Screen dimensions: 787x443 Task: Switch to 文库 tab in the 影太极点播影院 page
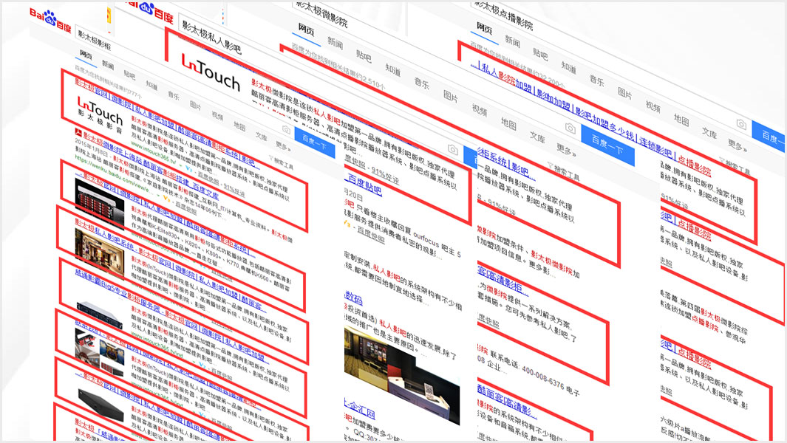[709, 132]
